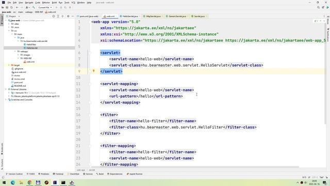Image resolution: width=330 pixels, height=186 pixels.
Task: Click the Expand All icon in Project panel
Action: [58, 16]
